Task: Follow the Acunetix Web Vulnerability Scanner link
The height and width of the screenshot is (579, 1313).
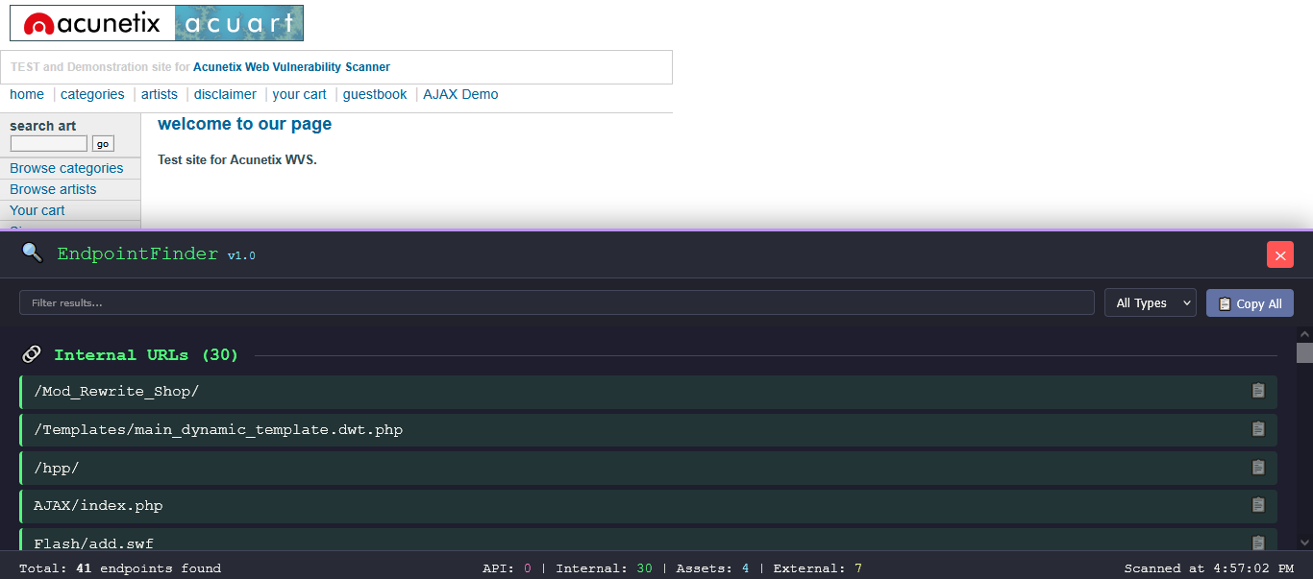Action: [x=291, y=66]
